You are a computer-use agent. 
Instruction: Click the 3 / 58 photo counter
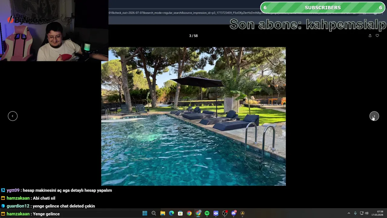pyautogui.click(x=193, y=36)
